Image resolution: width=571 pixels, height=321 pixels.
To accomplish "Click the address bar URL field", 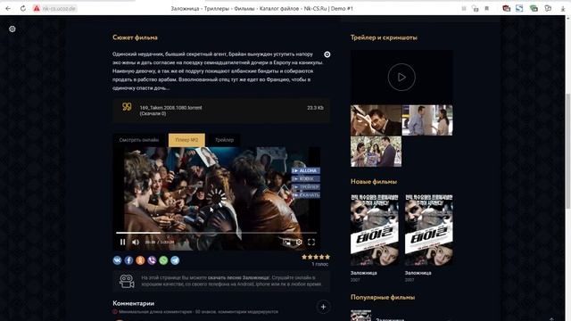I will coord(59,8).
